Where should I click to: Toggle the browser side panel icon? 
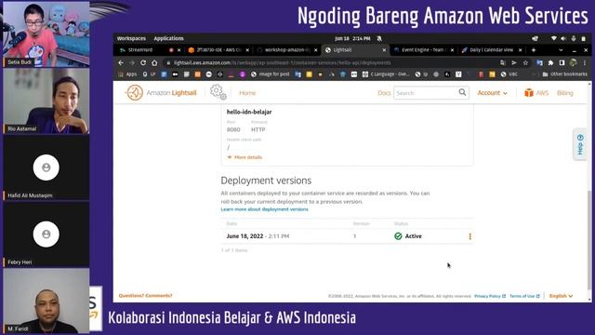tap(562, 62)
